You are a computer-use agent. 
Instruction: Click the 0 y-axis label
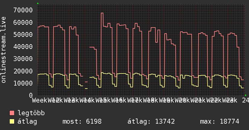coord(31,95)
